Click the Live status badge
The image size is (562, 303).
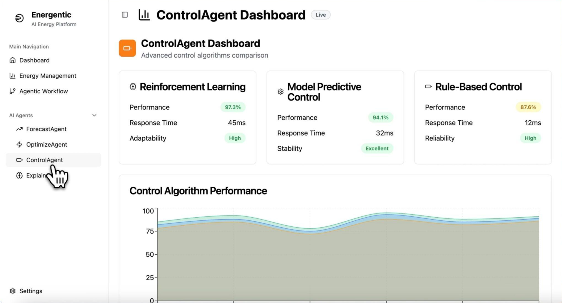pos(321,15)
